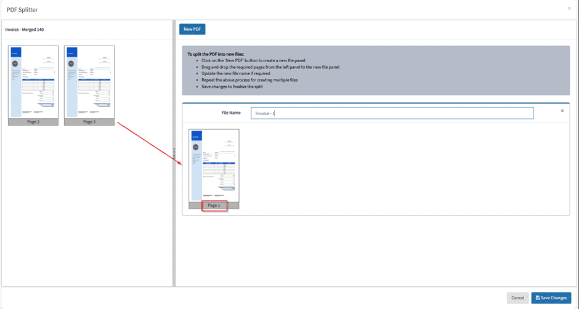Click the New PDF button

pos(192,30)
